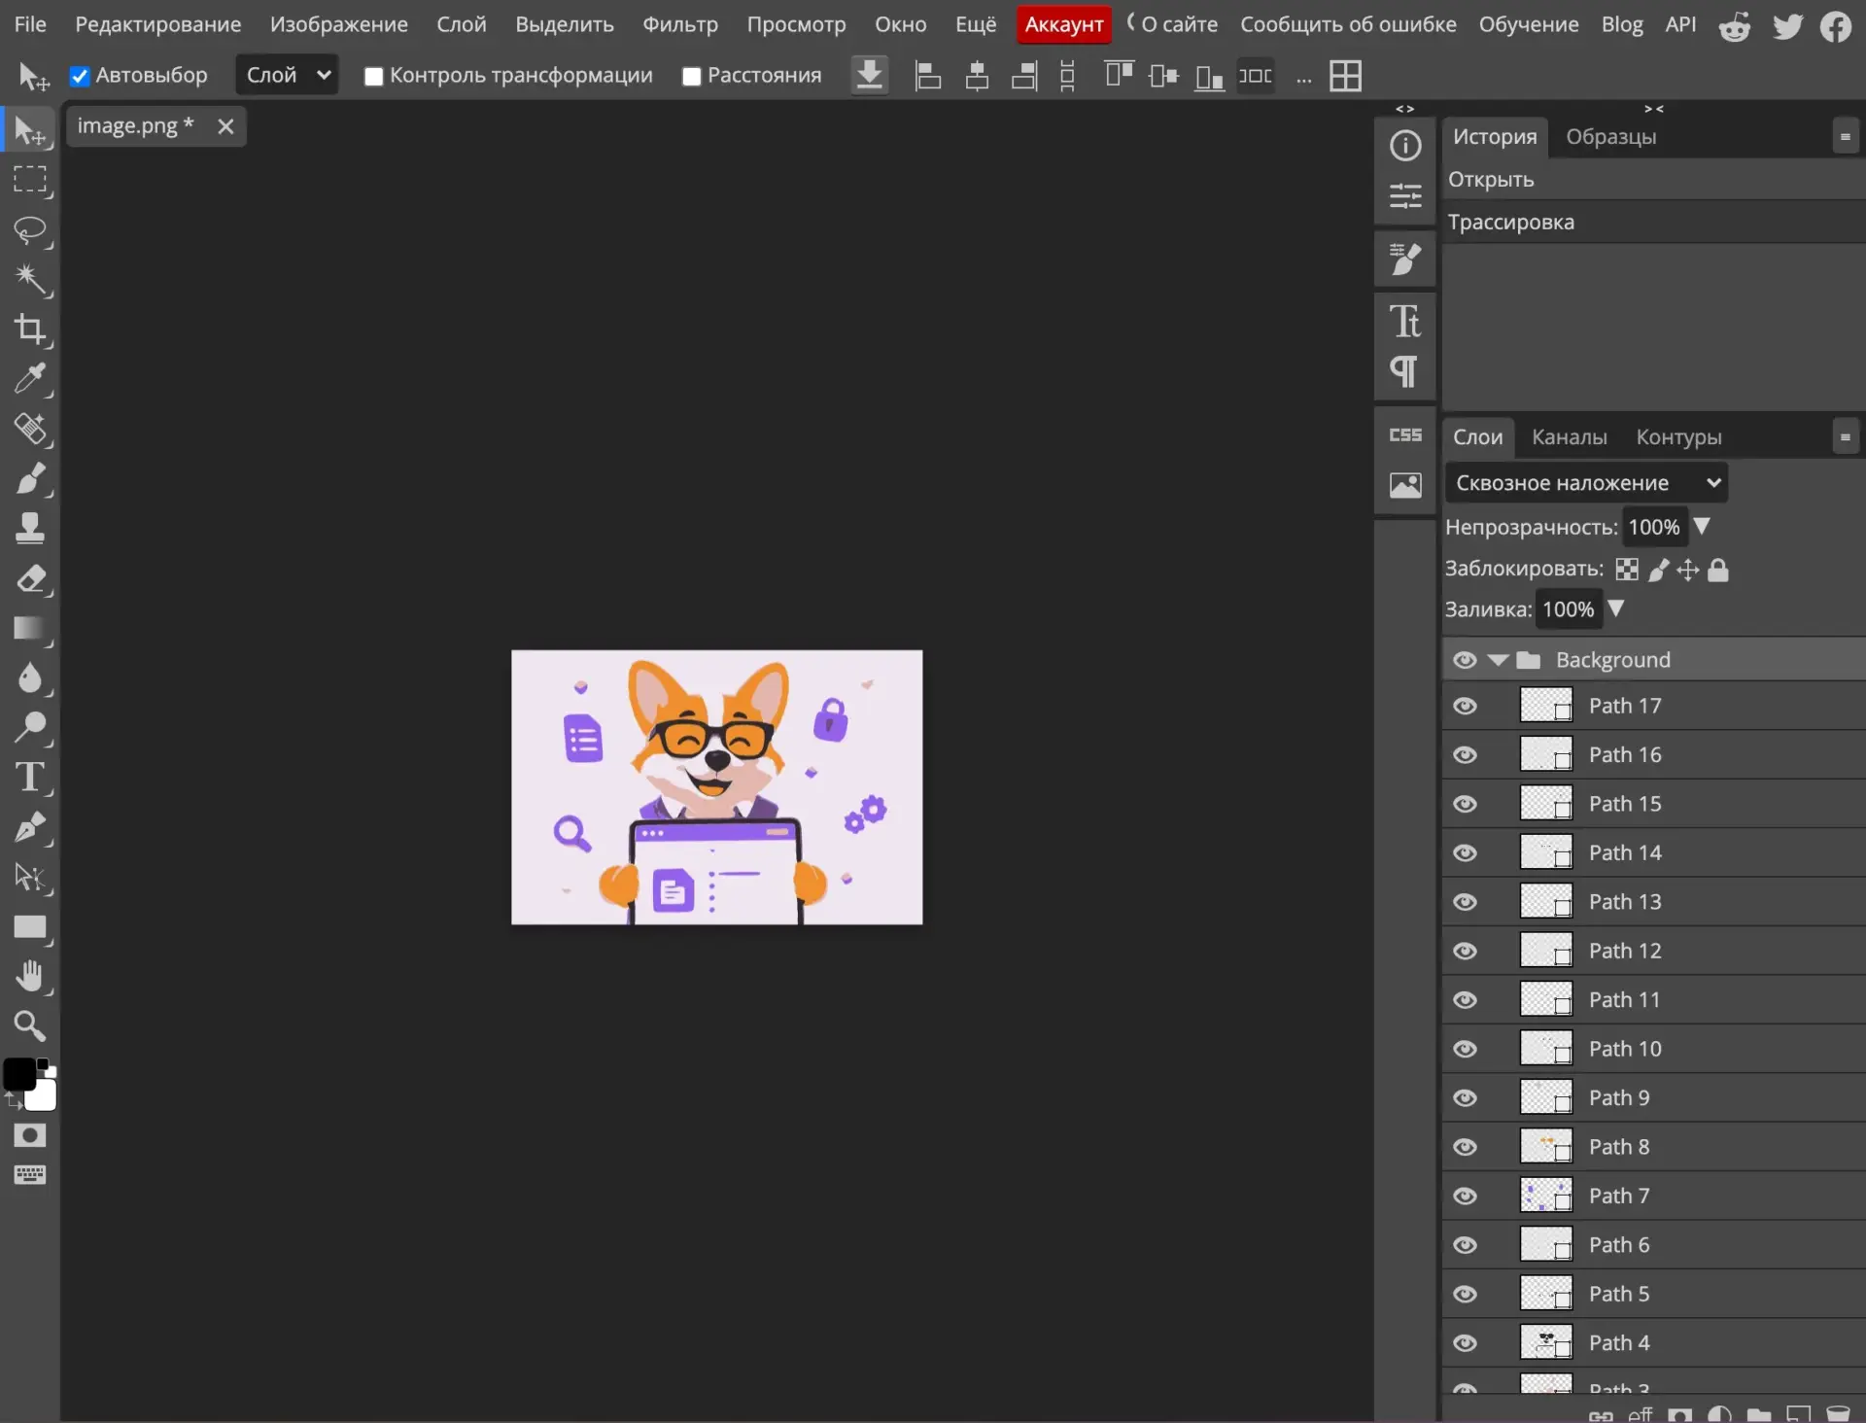Uncheck the Автовыбор checkbox
Screen dimensions: 1866x1423
coord(80,76)
